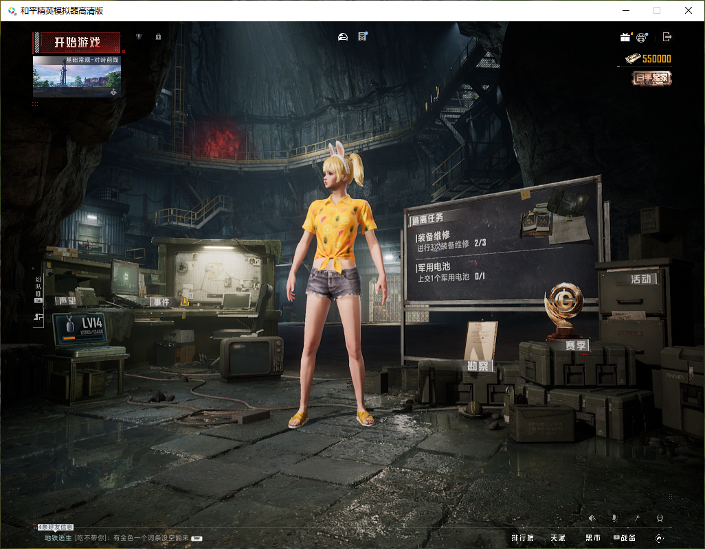Image resolution: width=705 pixels, height=549 pixels.
Task: Click the masked face icon with blue dot
Action: click(x=642, y=37)
